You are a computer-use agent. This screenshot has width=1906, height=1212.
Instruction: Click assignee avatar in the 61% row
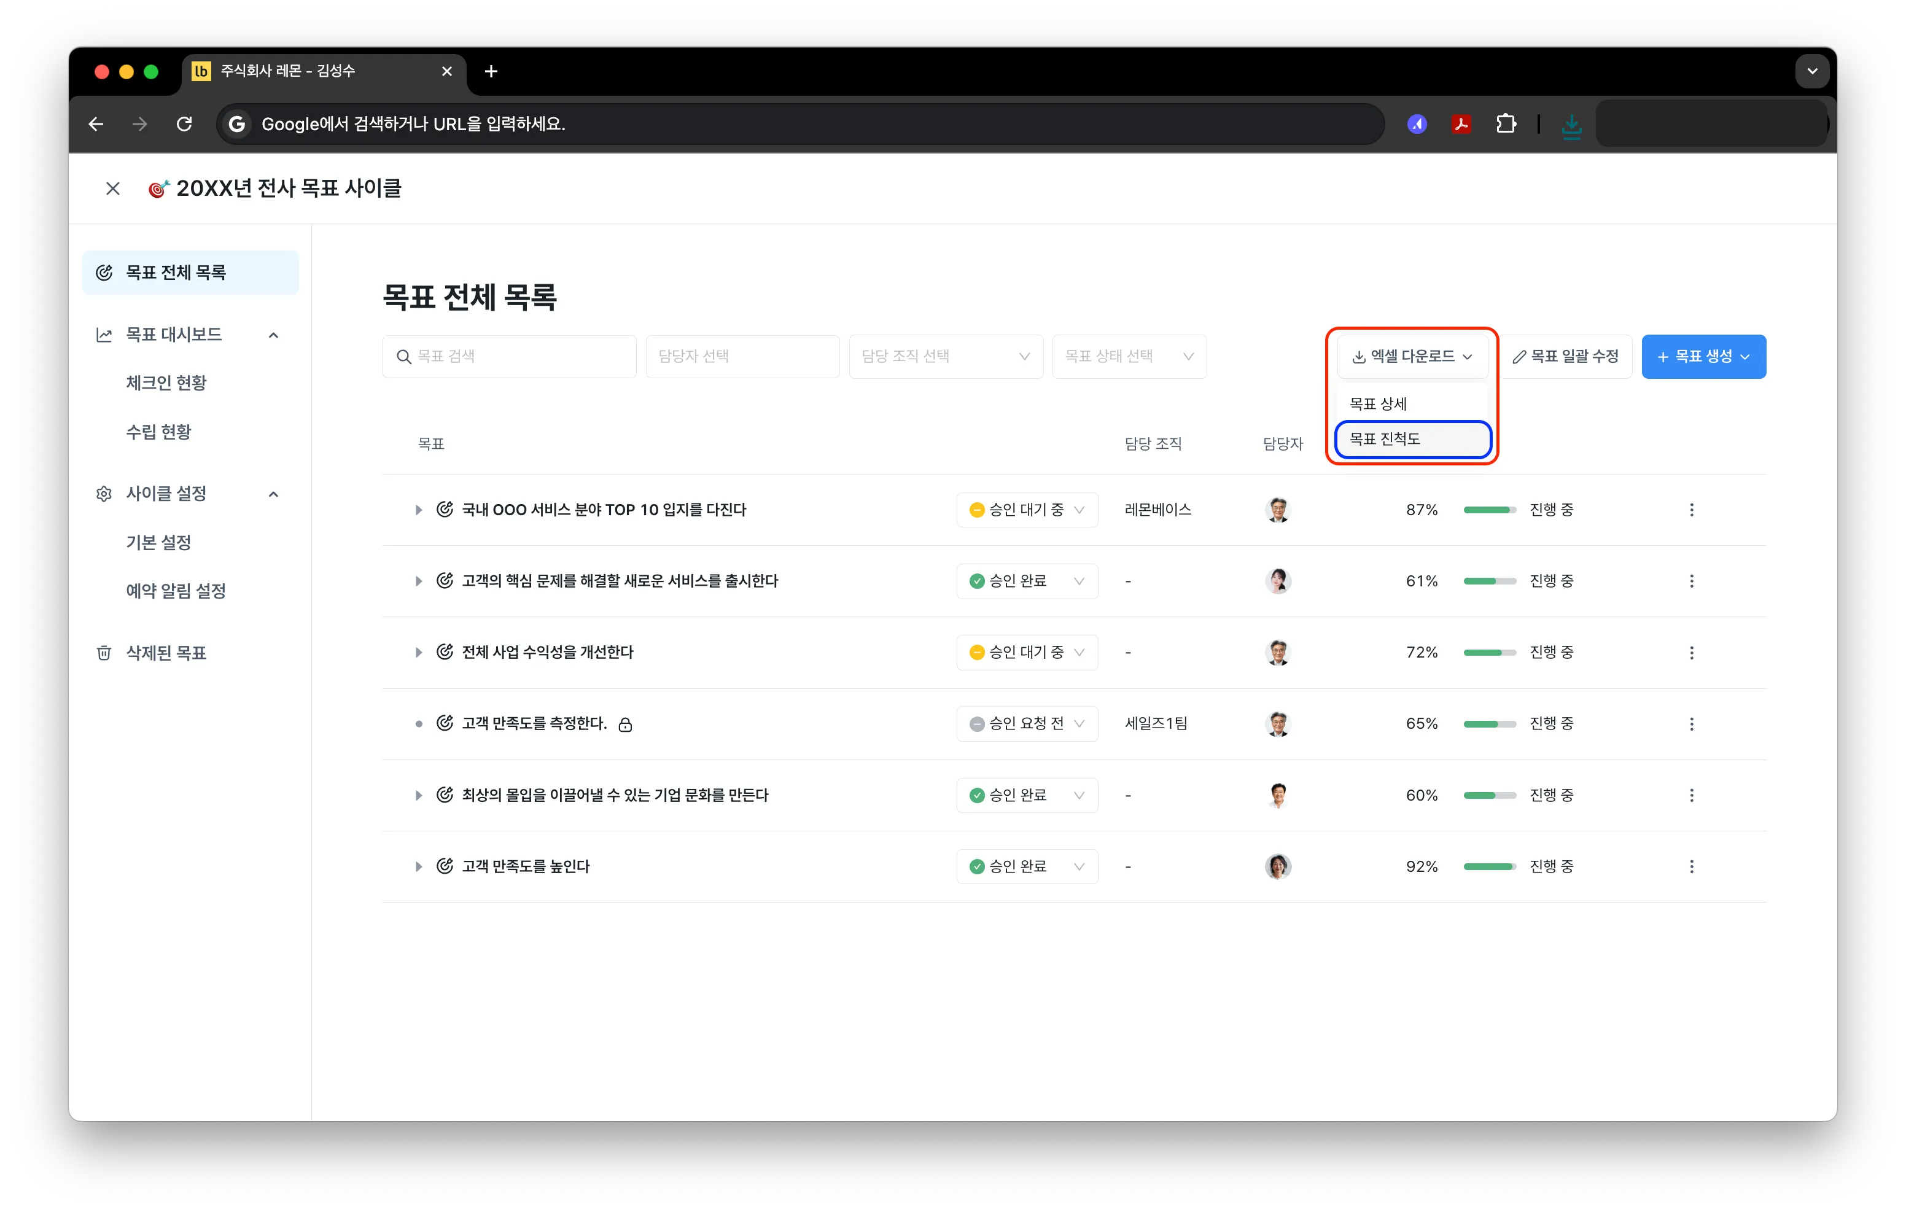1278,581
